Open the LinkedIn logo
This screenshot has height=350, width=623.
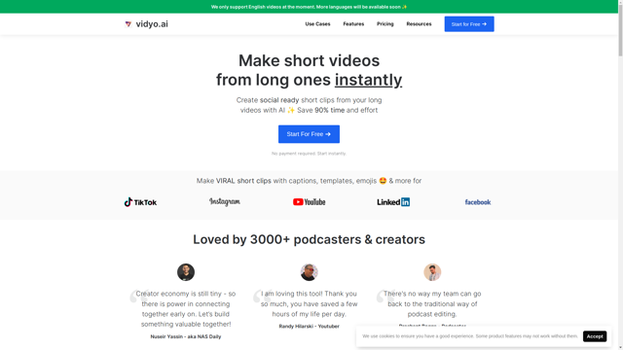pos(393,202)
